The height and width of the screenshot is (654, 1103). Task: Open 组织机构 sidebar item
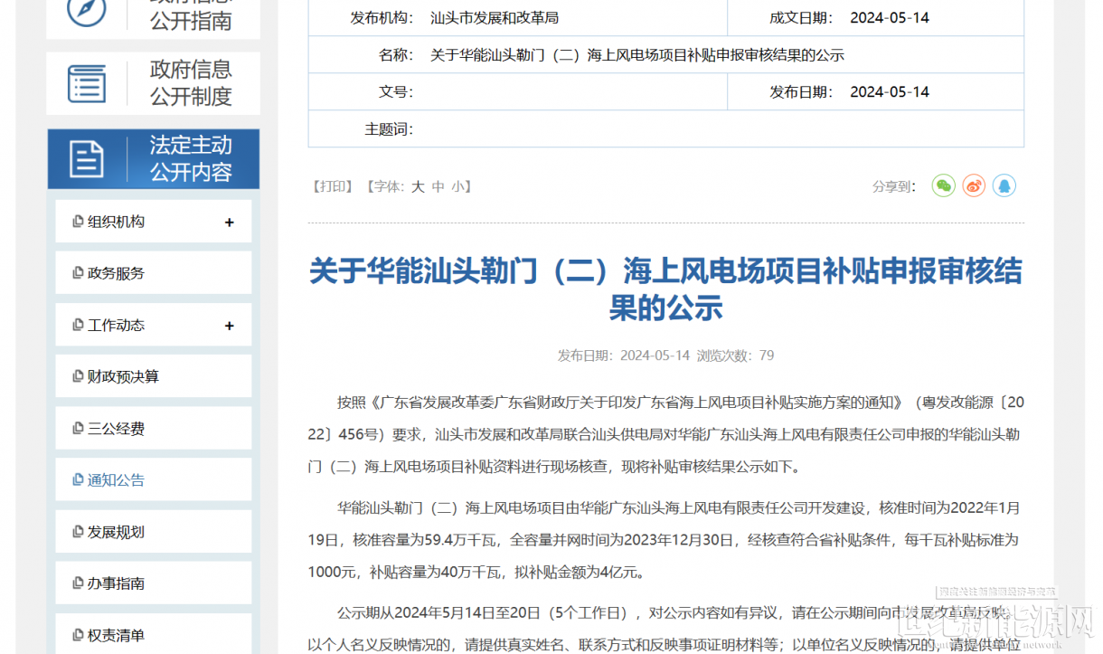pos(154,222)
